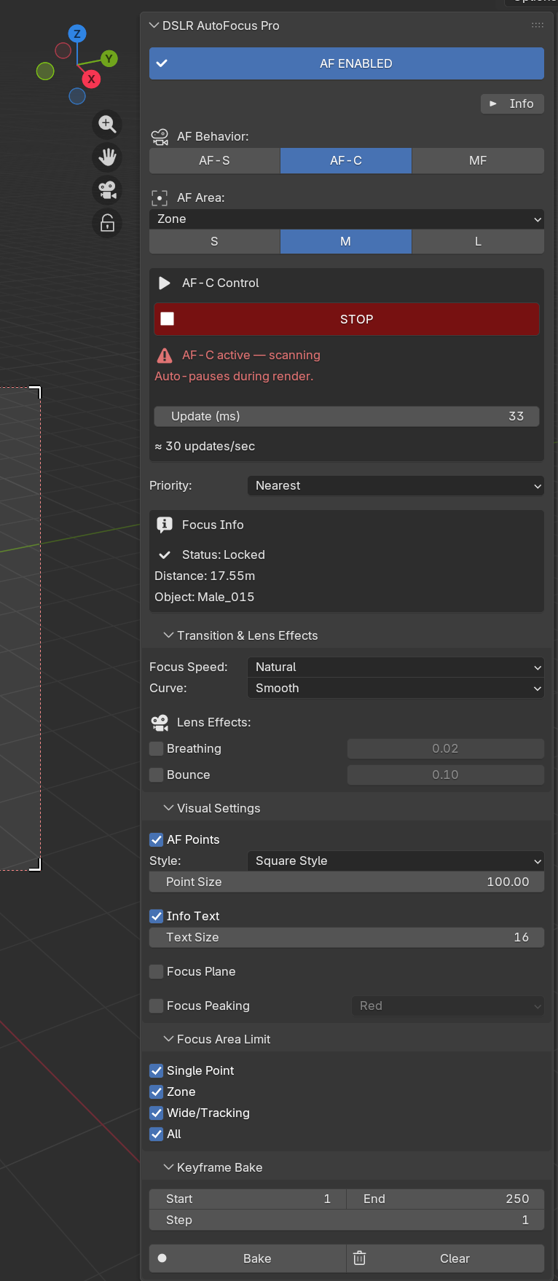Select AF-S behavior mode
The height and width of the screenshot is (1281, 558).
[215, 160]
